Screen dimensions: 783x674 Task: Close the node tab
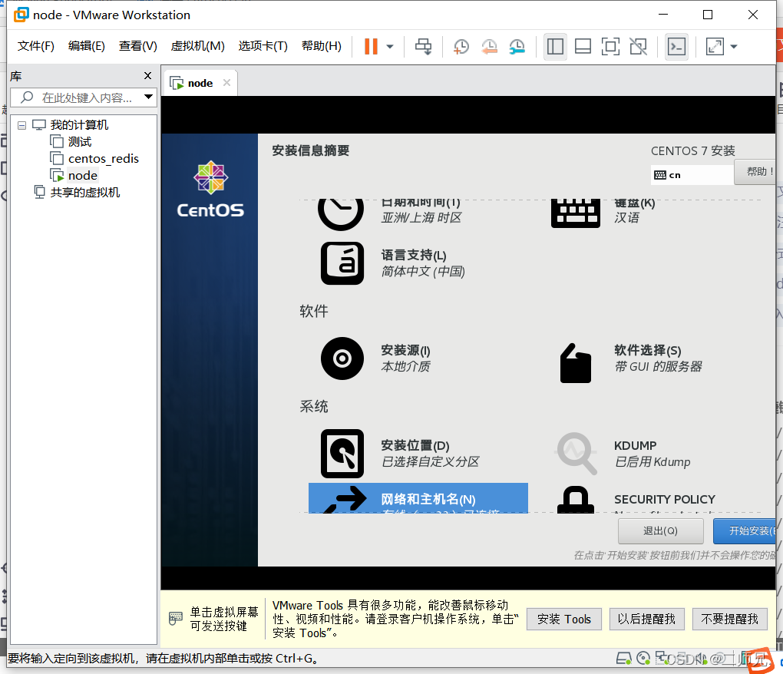(226, 83)
